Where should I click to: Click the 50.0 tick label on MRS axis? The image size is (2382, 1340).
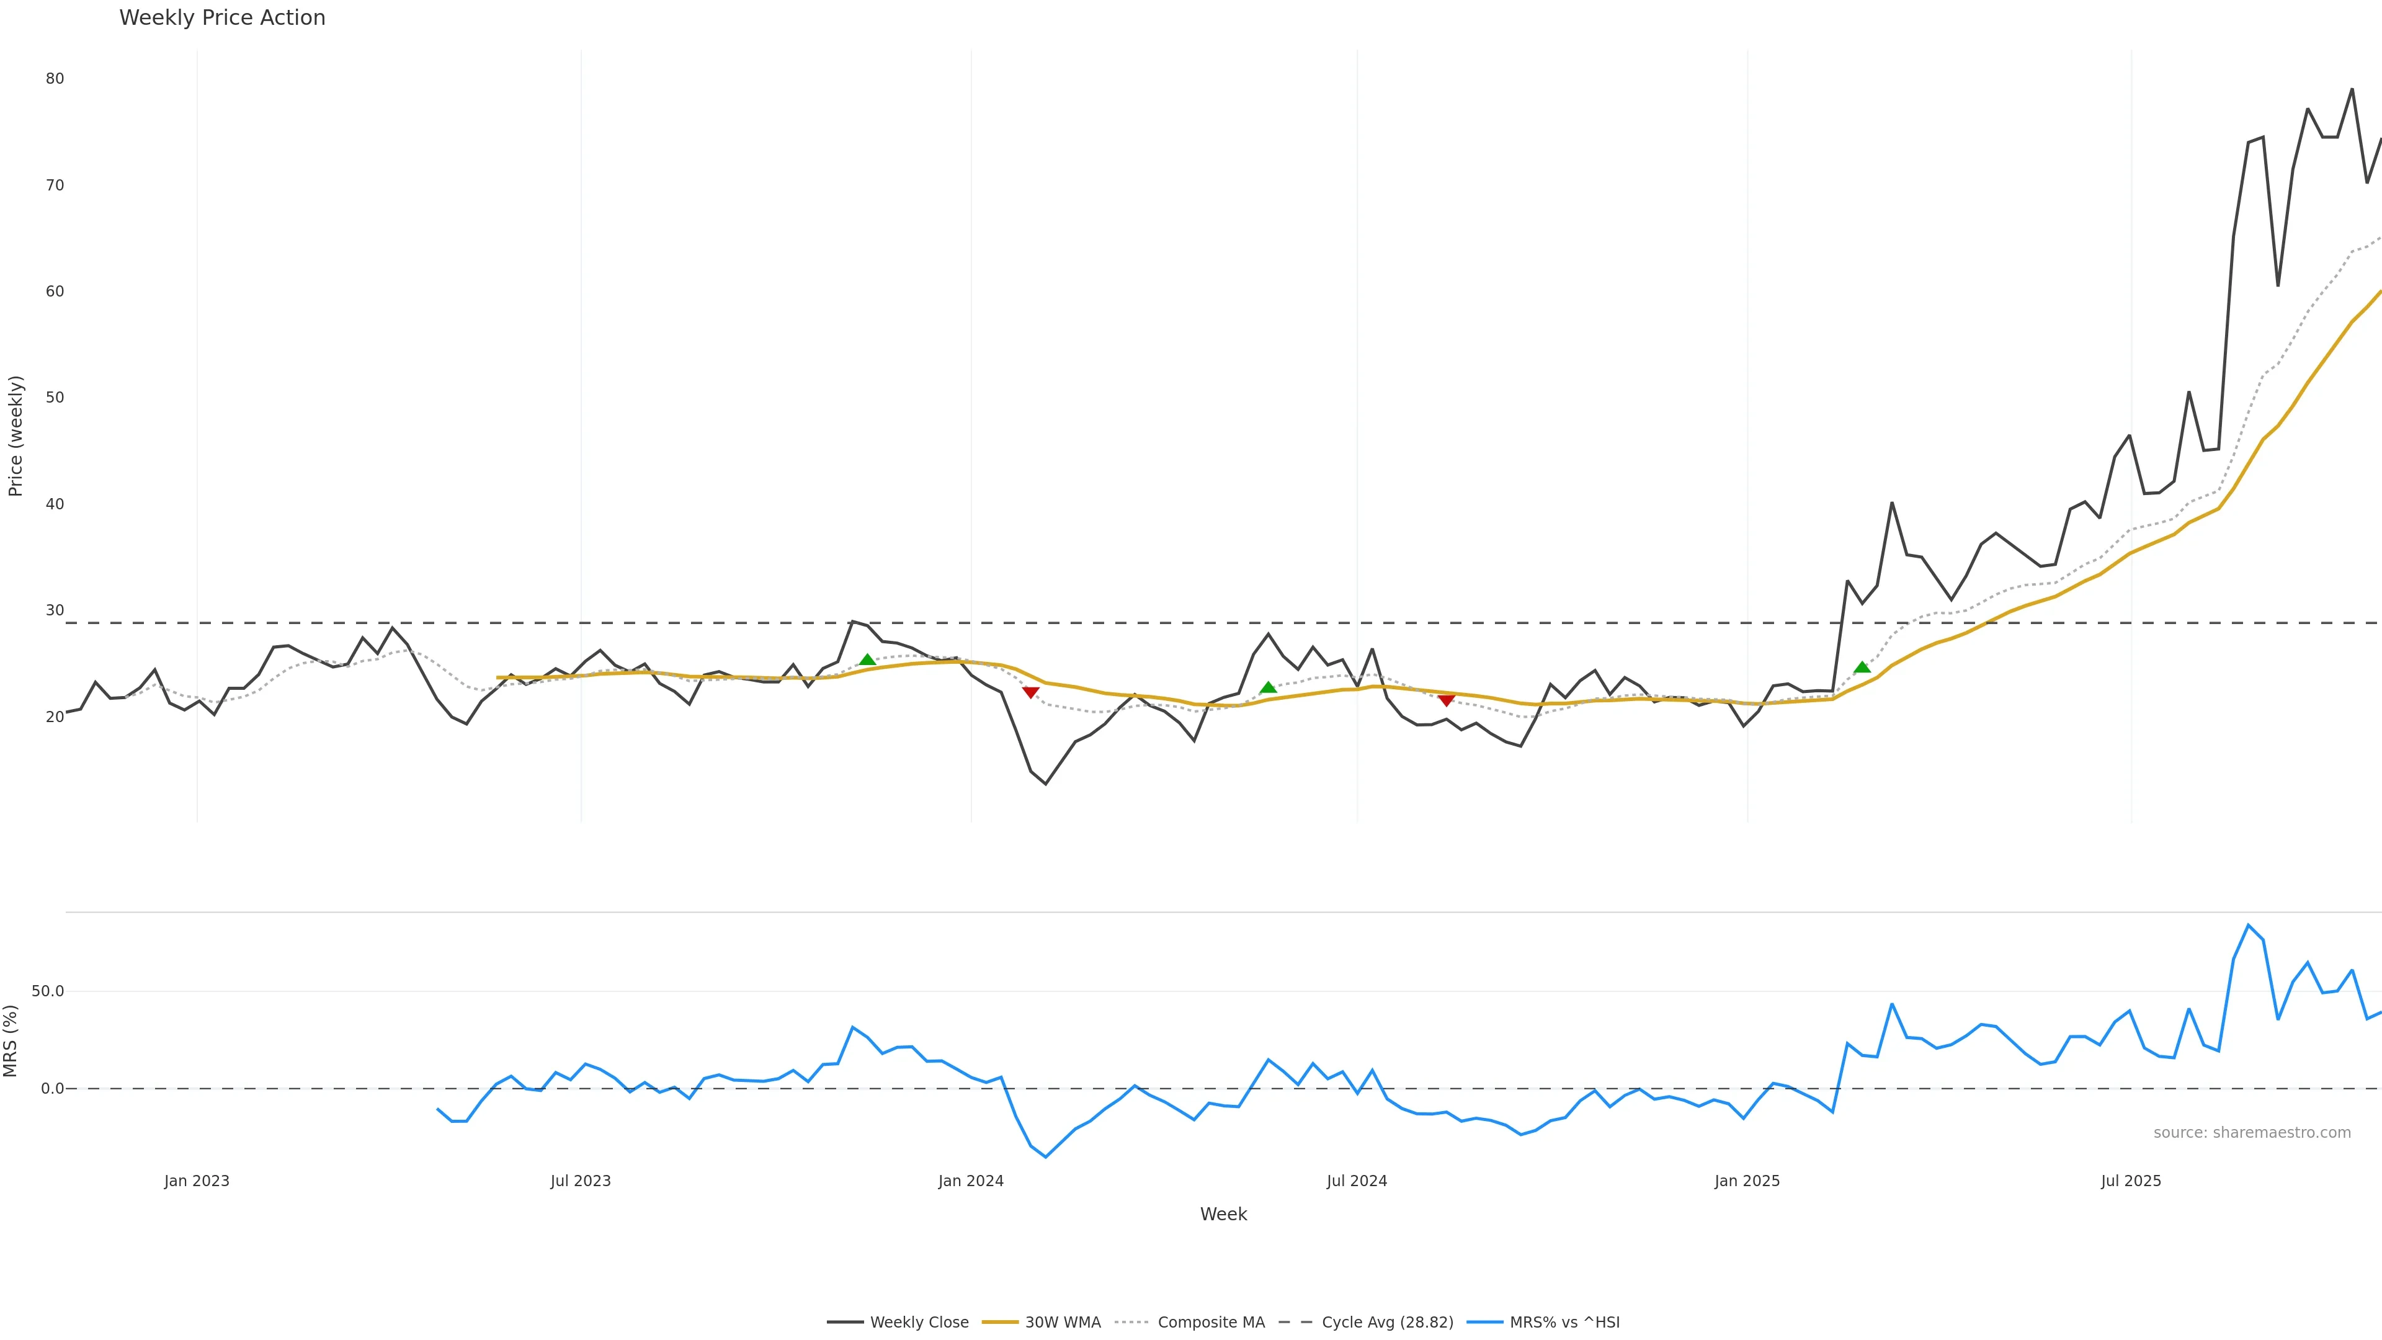point(47,991)
